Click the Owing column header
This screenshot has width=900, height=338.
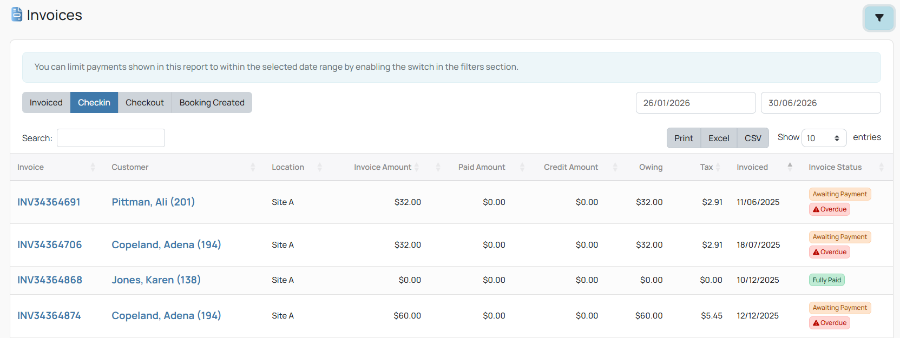tap(651, 167)
